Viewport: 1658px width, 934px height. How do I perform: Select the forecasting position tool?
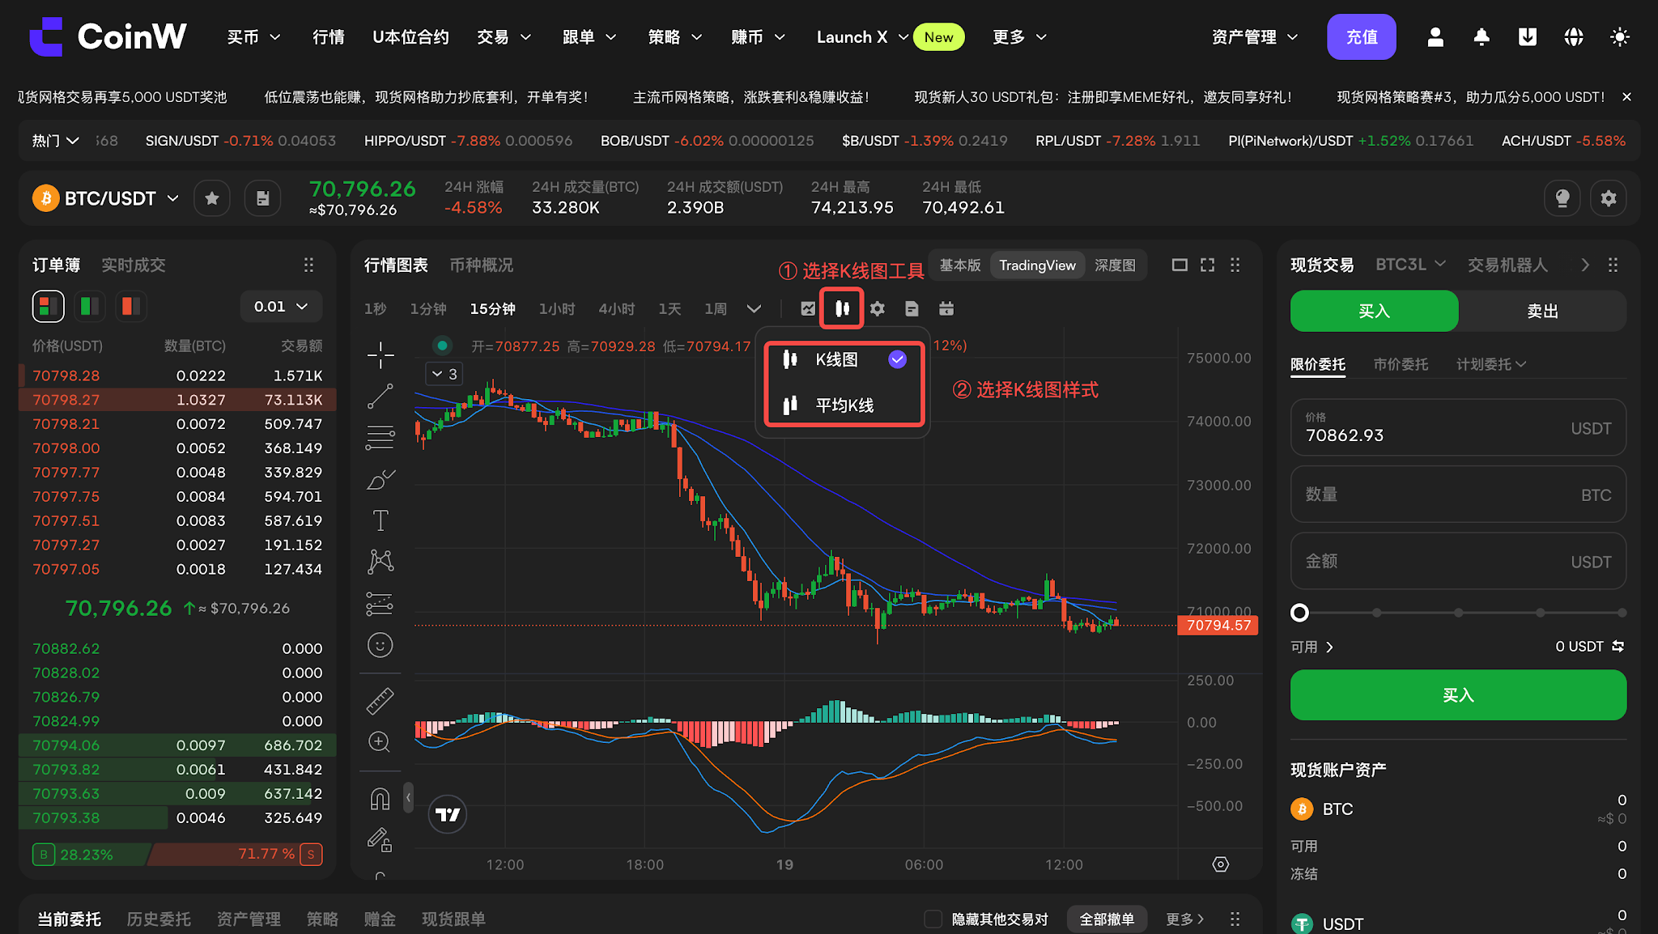point(380,604)
